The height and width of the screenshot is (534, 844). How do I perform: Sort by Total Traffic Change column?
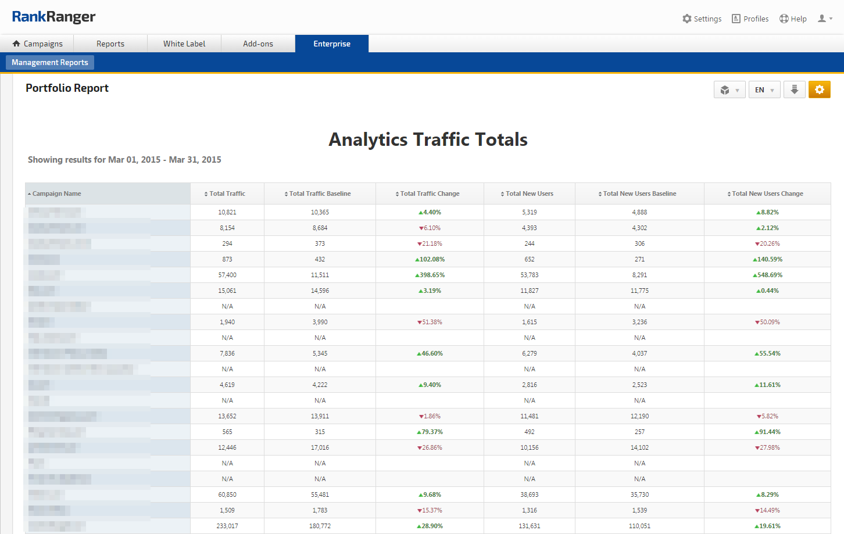[430, 193]
